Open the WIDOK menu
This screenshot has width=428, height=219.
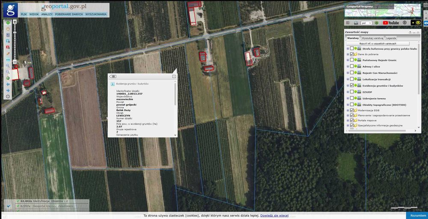coord(34,14)
